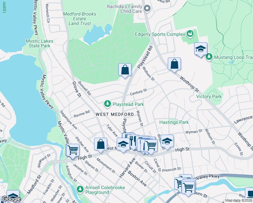253x203 pixels.
Task: Select the Maynard St road label
Action: point(44,161)
